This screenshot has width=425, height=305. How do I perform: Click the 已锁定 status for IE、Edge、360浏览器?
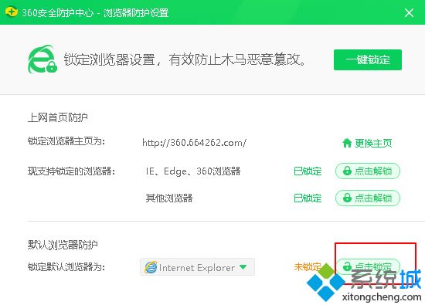coord(308,171)
